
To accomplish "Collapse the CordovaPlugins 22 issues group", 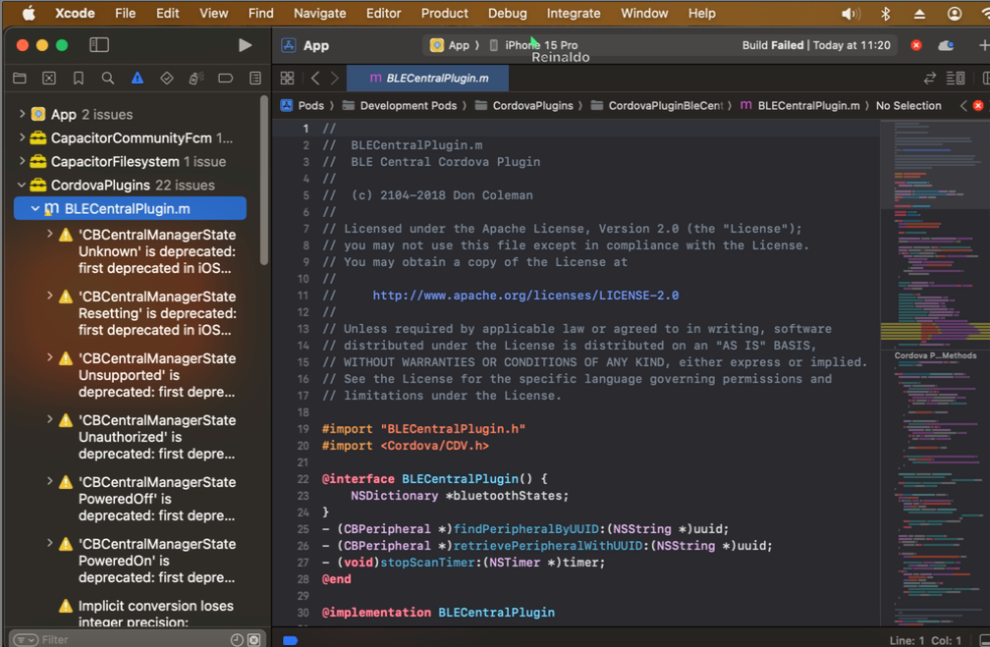I will 22,185.
